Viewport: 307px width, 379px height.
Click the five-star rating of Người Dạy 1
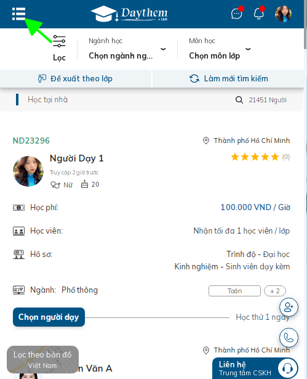point(255,157)
